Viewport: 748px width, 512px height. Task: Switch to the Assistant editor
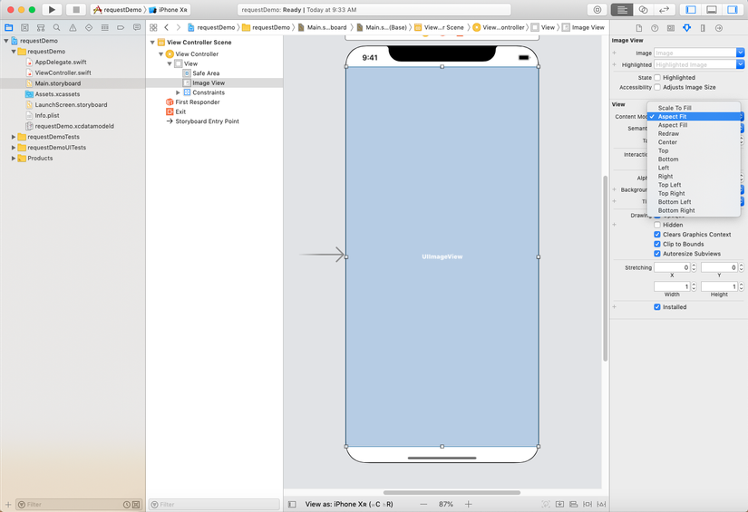[643, 10]
